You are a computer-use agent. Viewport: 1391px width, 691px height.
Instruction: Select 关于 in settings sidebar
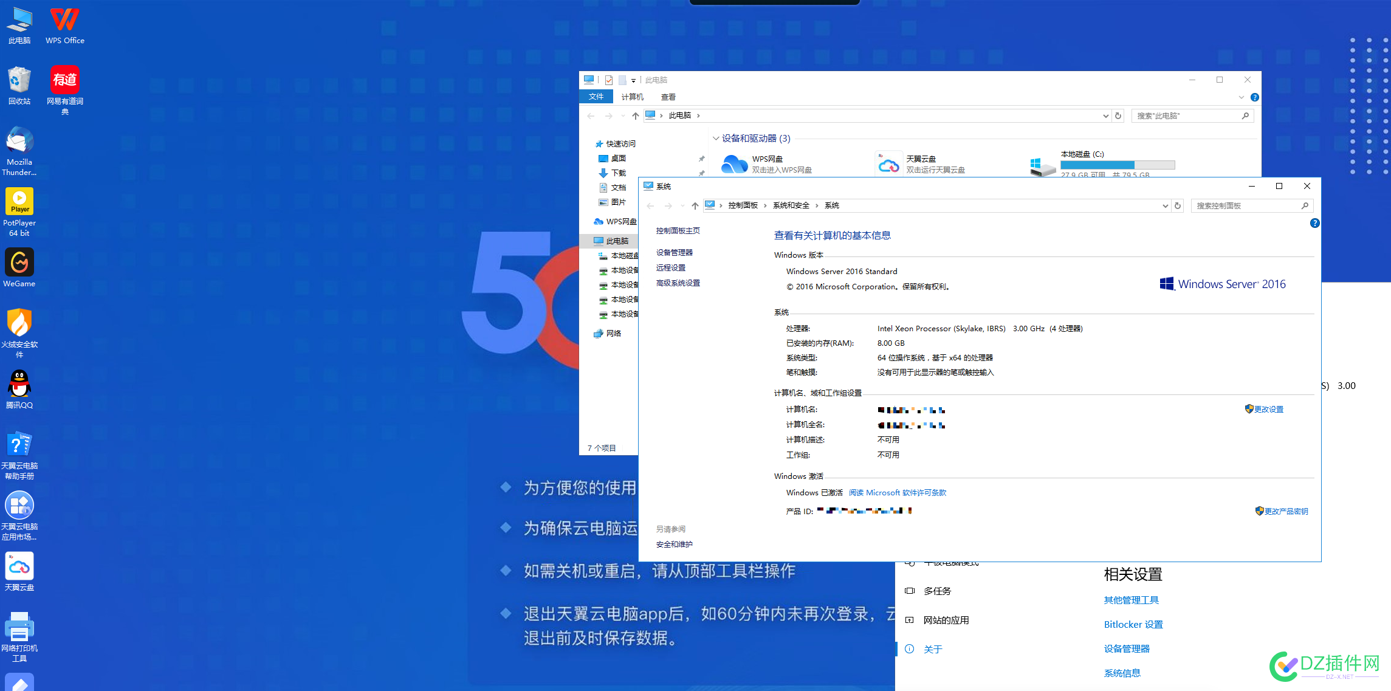click(x=933, y=649)
